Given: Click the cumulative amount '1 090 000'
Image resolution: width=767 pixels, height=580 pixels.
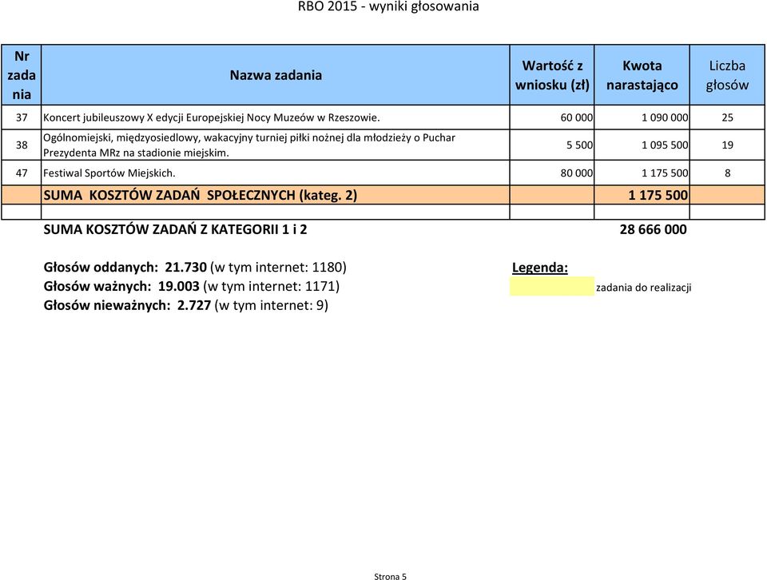Looking at the screenshot, I should coord(665,117).
